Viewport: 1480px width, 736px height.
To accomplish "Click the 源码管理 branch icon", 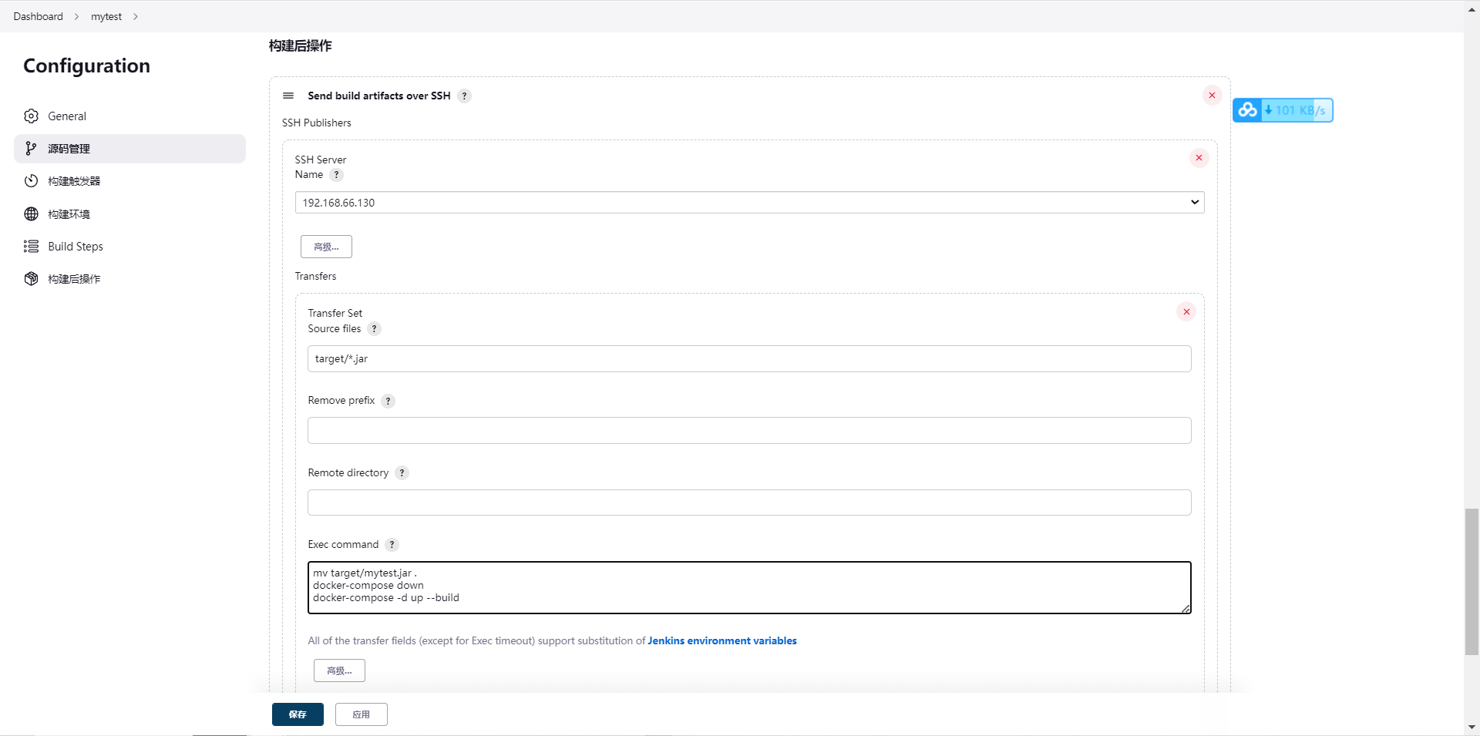I will pos(31,149).
